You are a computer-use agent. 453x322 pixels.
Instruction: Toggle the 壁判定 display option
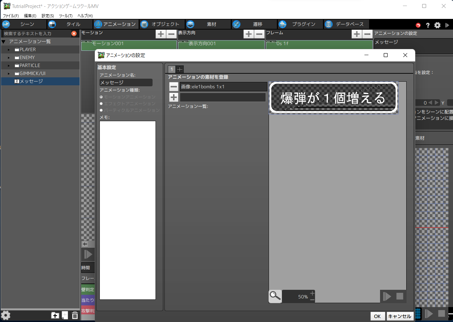tap(87, 289)
